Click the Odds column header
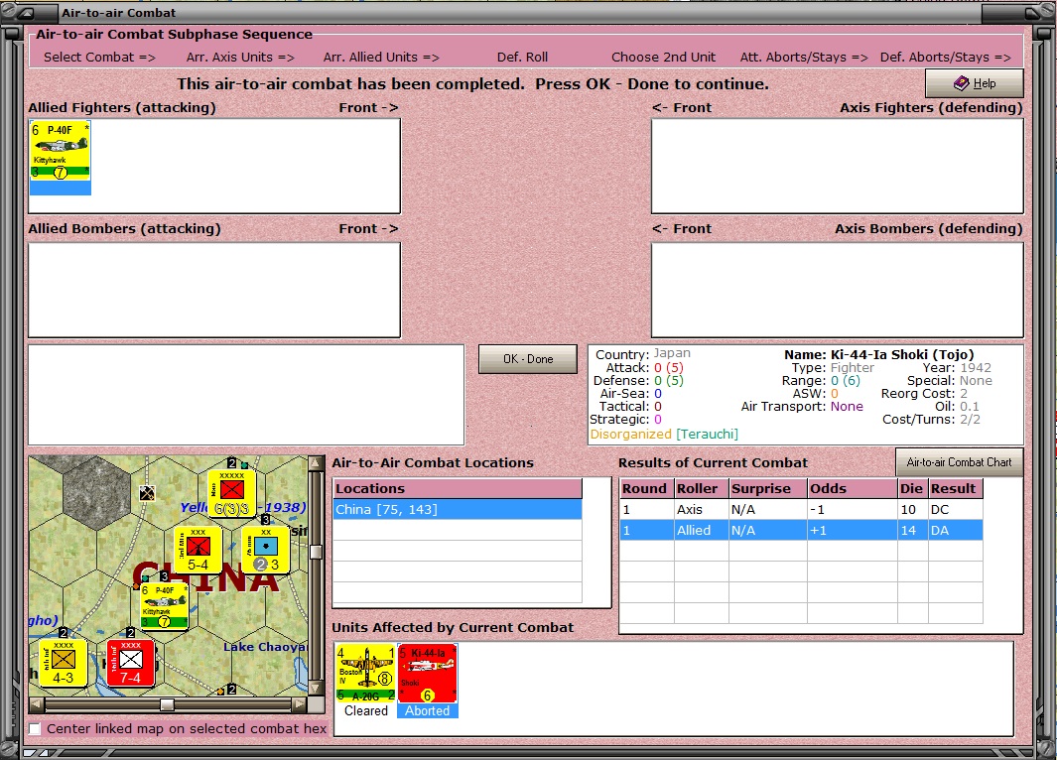1057x760 pixels. 853,488
